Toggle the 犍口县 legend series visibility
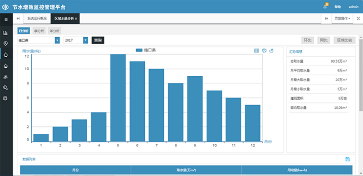 click(x=146, y=50)
